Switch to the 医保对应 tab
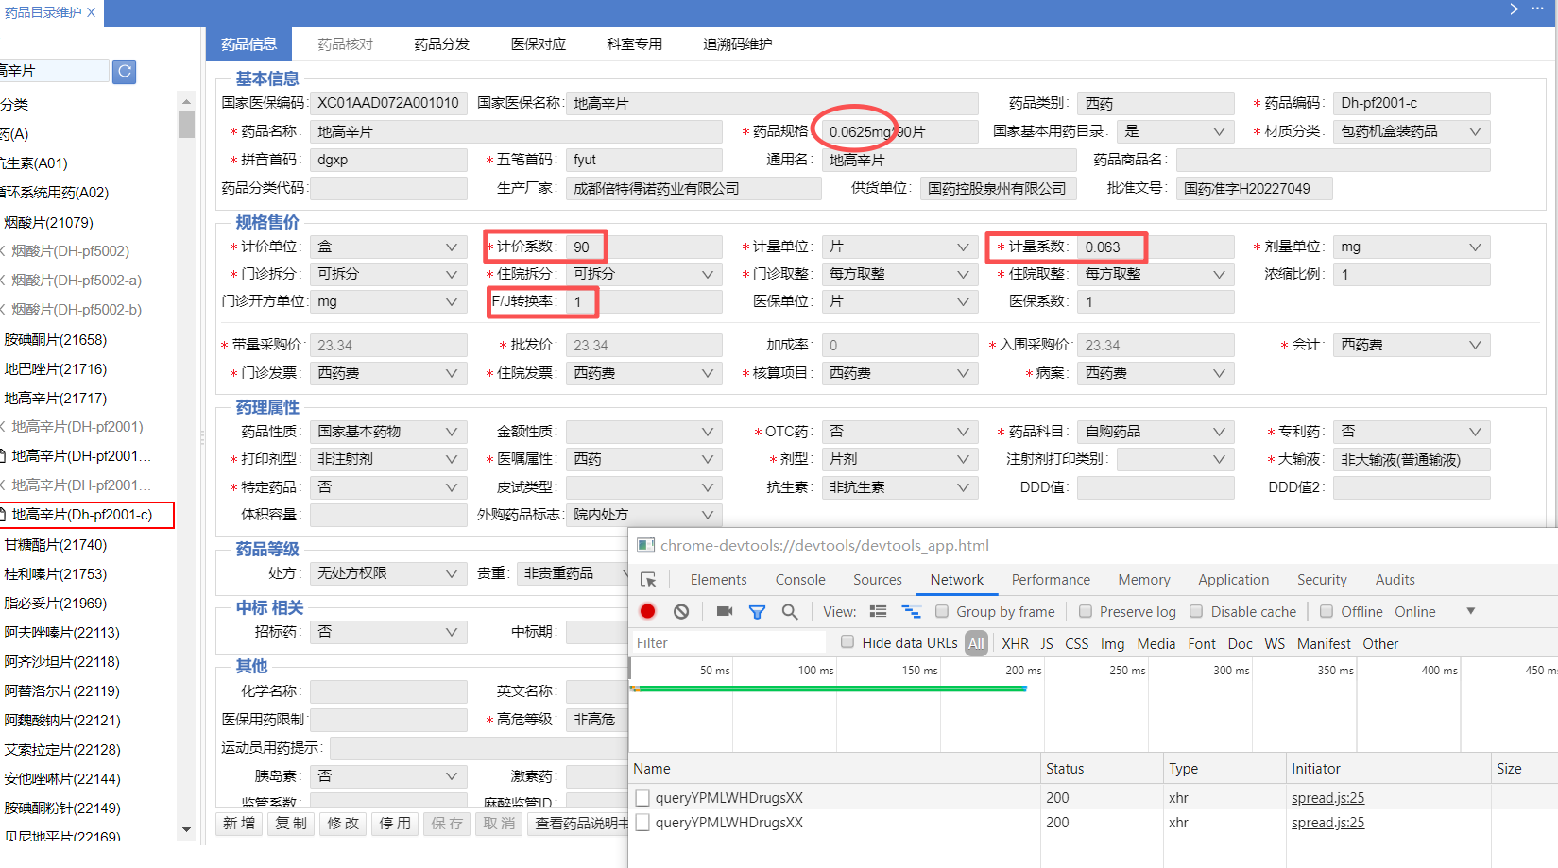This screenshot has height=868, width=1558. 539,44
